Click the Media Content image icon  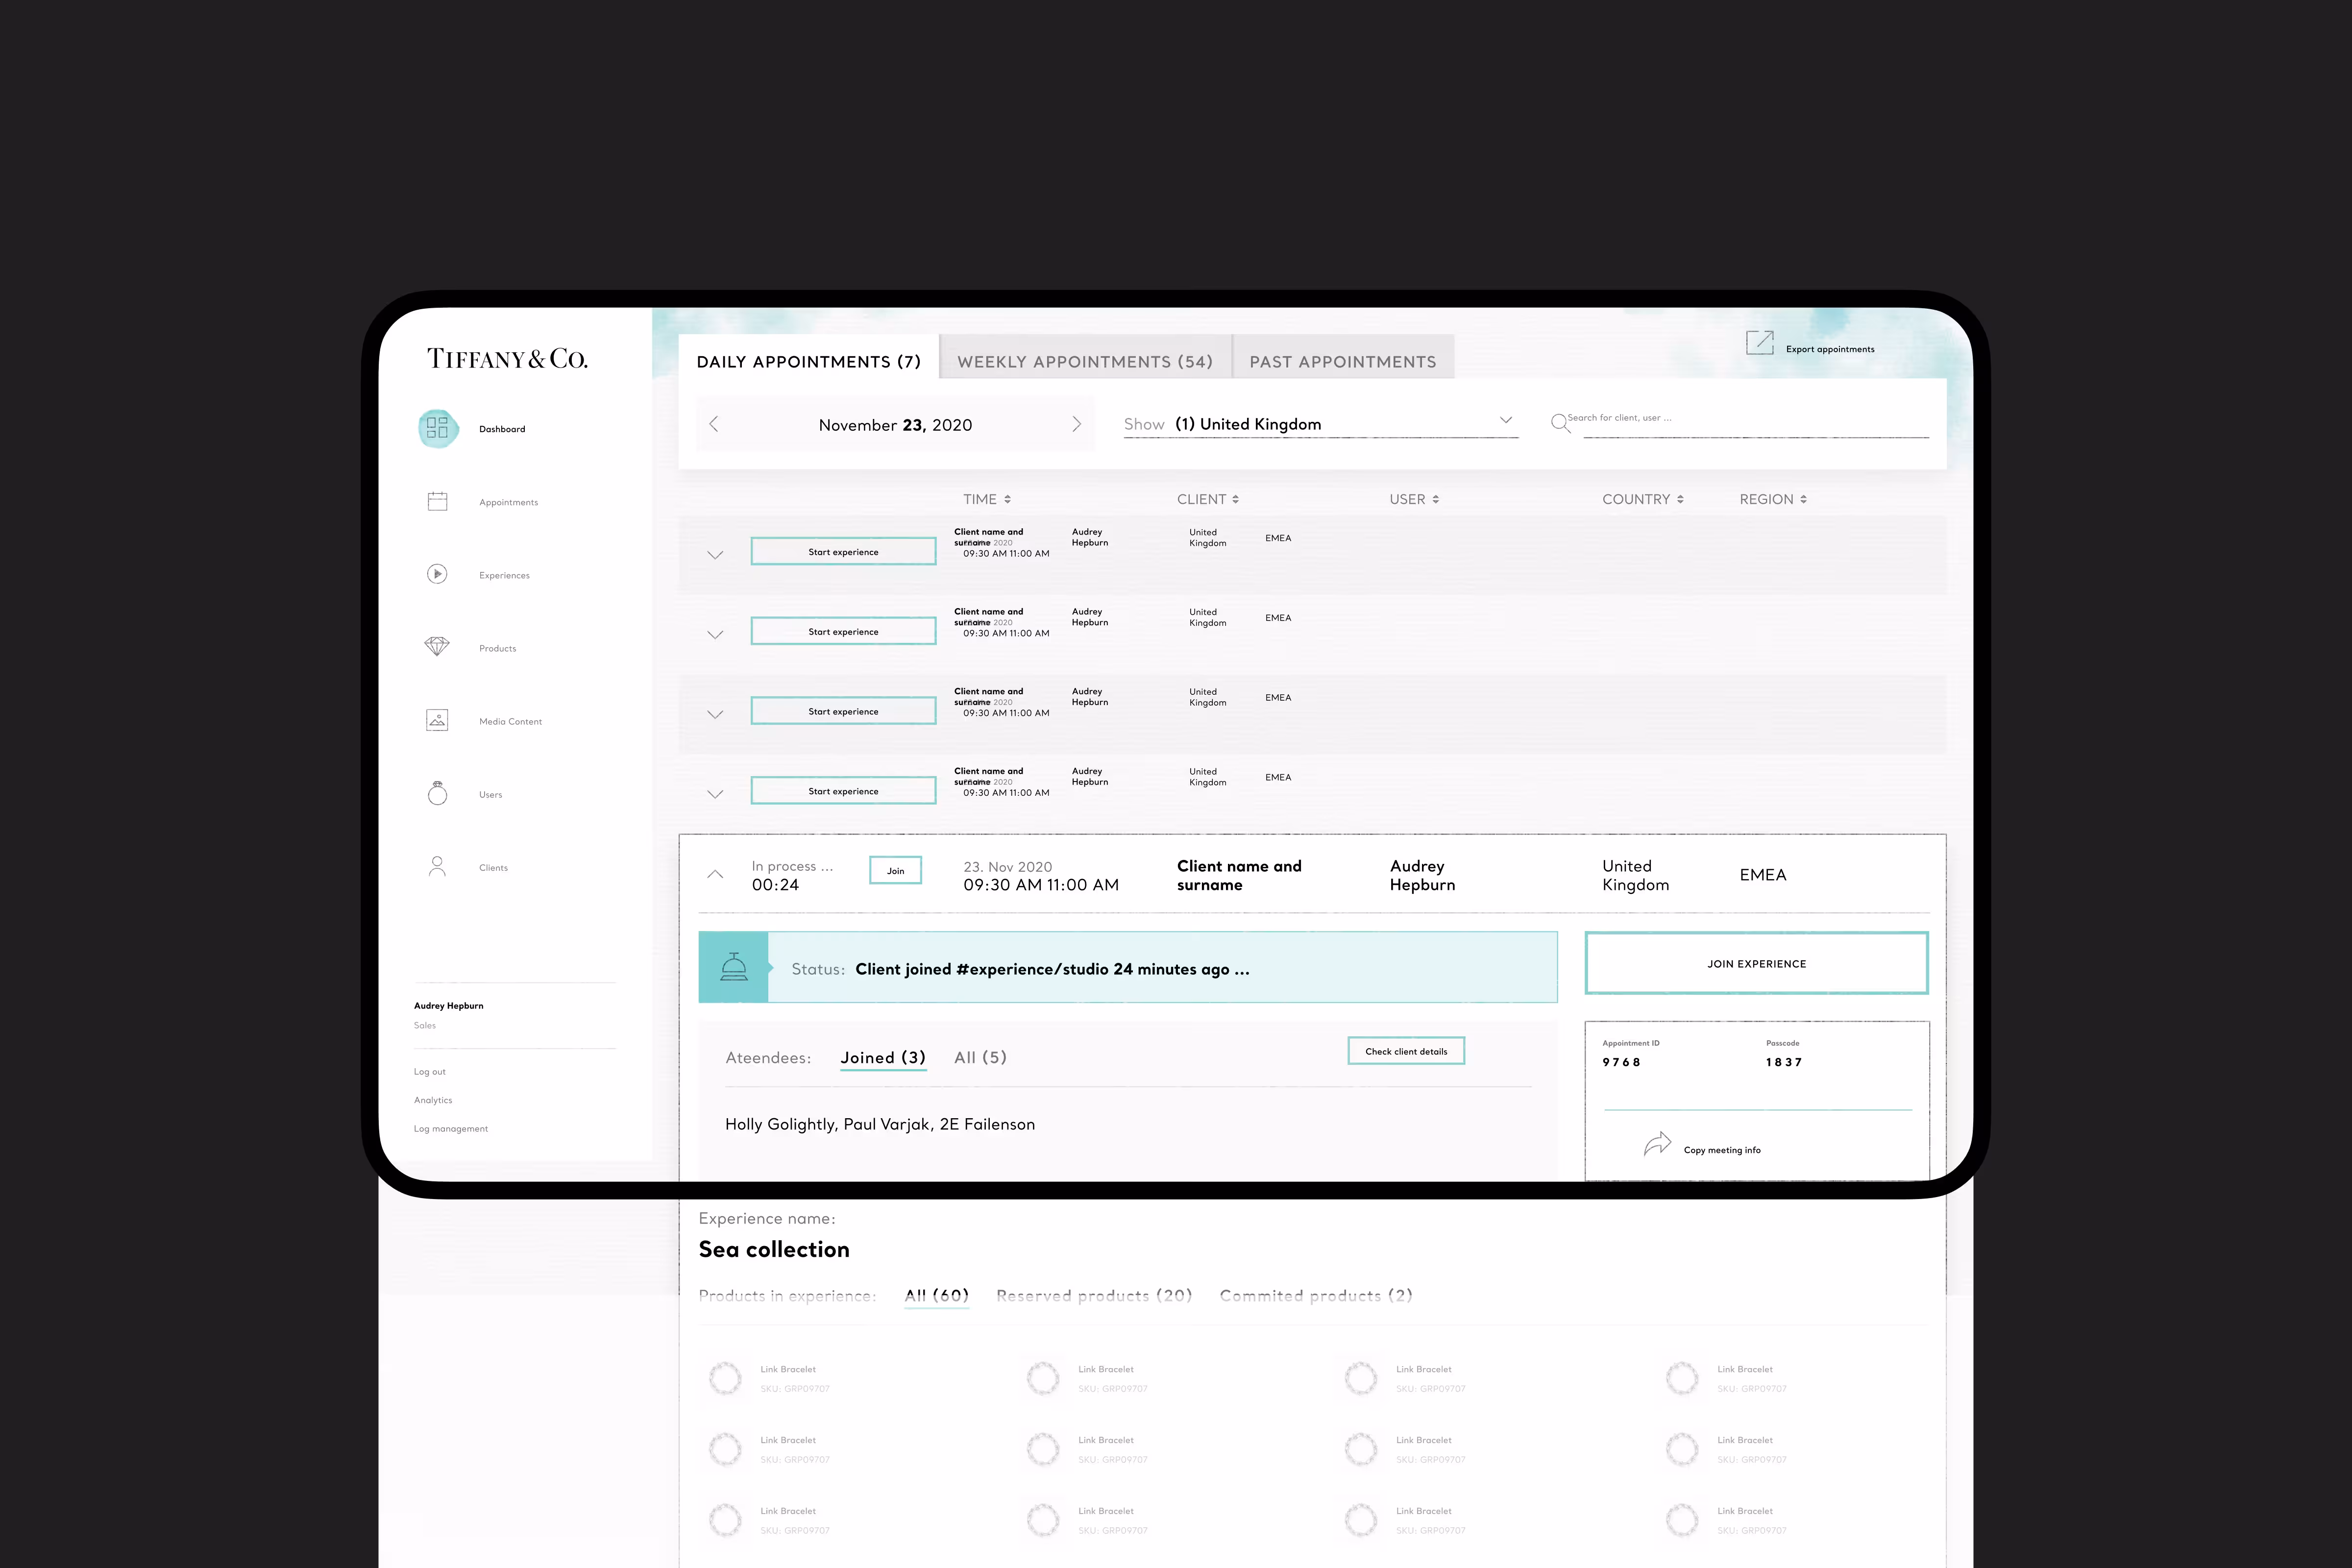tap(437, 720)
